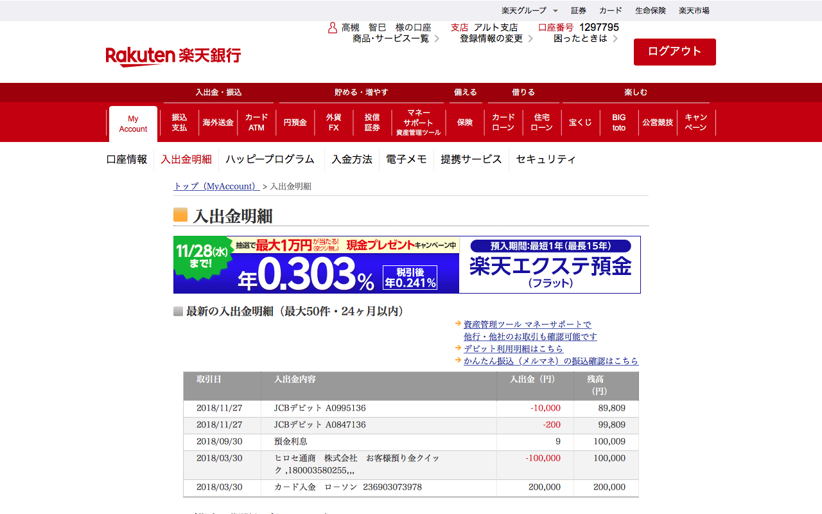This screenshot has height=514, width=822.
Task: Open the 宝くじ menu item
Action: point(580,123)
